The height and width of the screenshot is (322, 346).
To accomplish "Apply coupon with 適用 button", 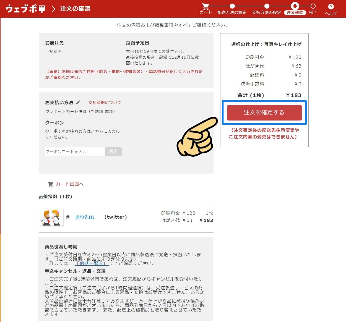I will [113, 151].
